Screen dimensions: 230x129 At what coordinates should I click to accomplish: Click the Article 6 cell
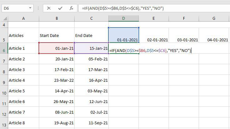tap(24, 101)
